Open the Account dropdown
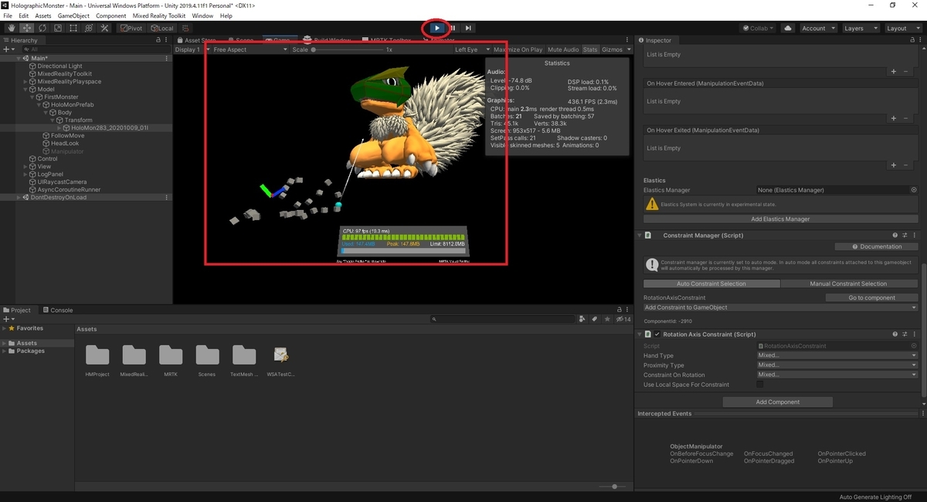927x502 pixels. (818, 28)
